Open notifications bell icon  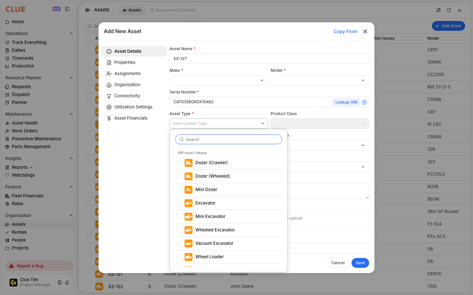(67, 283)
